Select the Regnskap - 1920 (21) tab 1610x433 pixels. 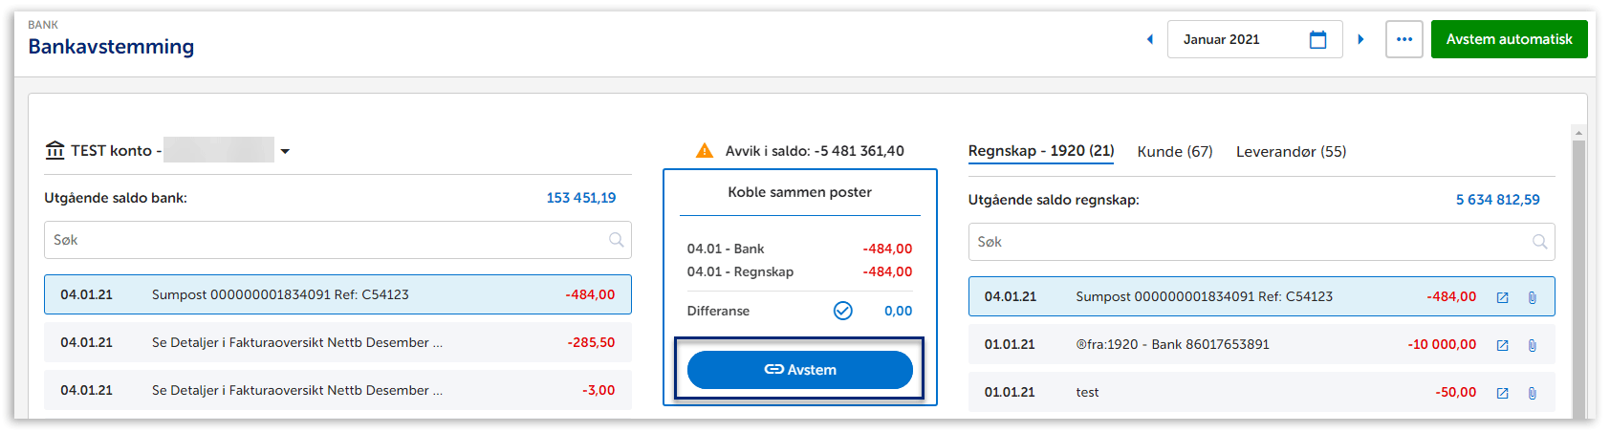(1040, 151)
